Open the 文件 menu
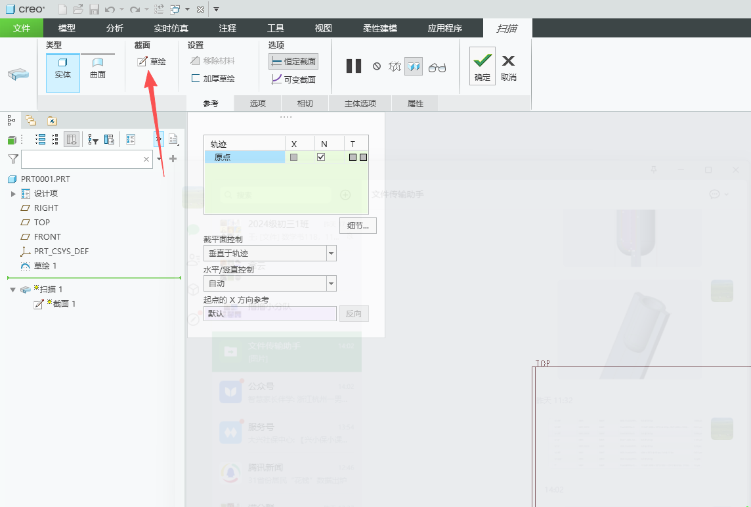This screenshot has width=751, height=507. point(22,28)
